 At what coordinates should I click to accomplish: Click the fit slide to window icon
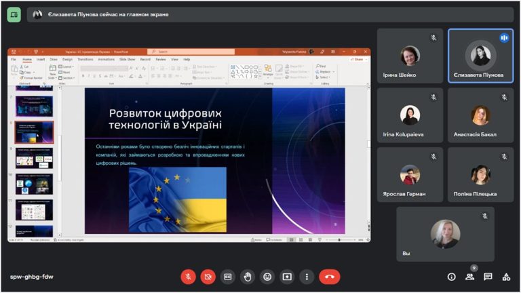pyautogui.click(x=368, y=239)
